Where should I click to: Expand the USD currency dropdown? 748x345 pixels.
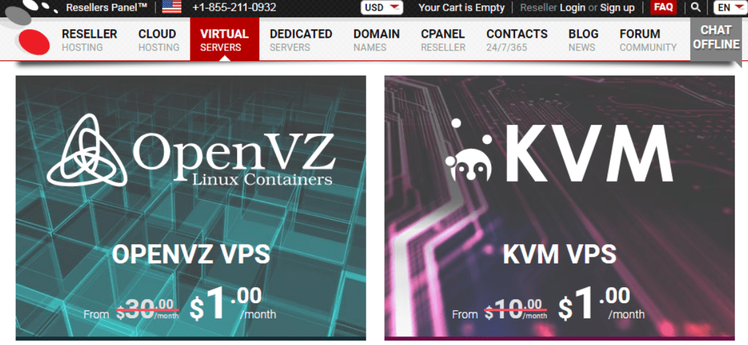click(x=382, y=8)
